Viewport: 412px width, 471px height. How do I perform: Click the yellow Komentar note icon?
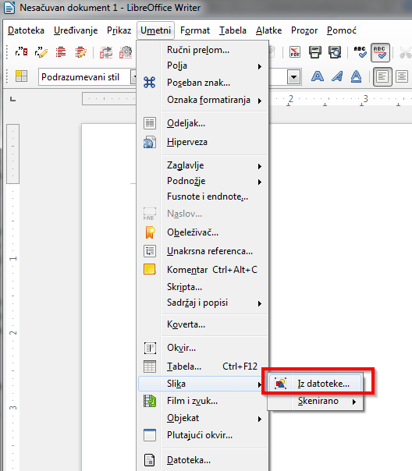click(x=150, y=270)
